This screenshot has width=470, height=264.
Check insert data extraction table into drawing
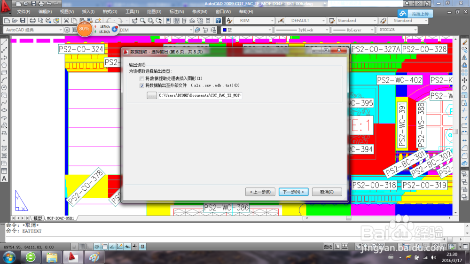142,78
